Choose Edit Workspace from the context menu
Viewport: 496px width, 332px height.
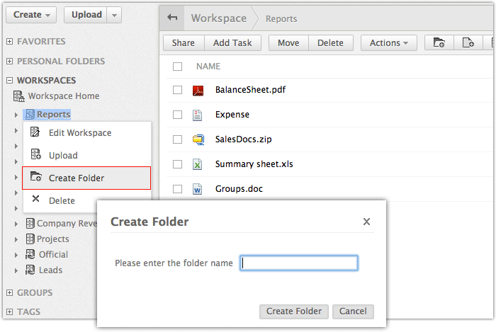click(x=86, y=132)
